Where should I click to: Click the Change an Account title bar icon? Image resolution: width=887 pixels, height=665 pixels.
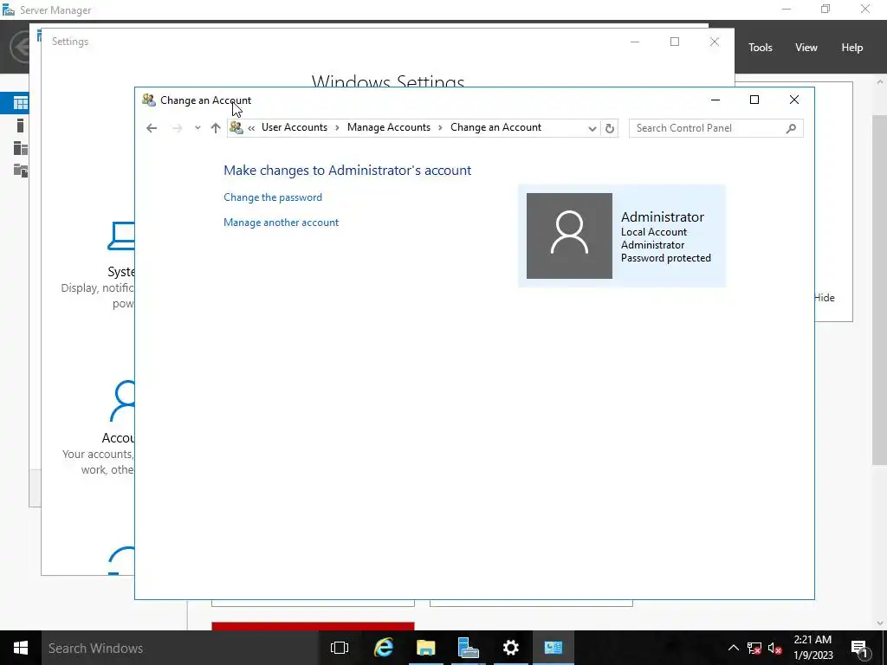(149, 100)
